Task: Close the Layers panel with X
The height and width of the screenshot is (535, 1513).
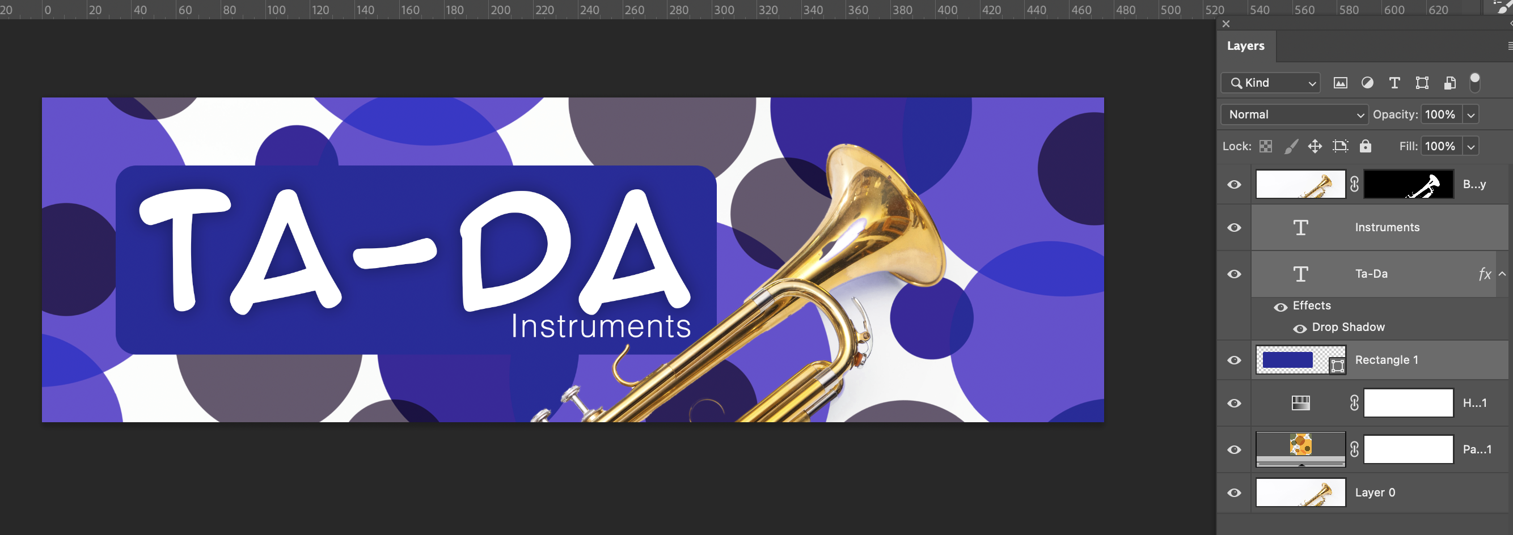Action: 1226,24
